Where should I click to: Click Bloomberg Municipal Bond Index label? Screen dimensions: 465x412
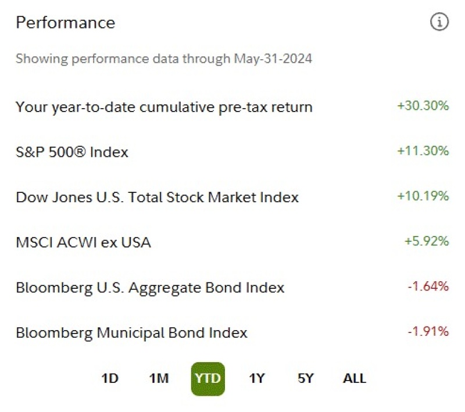coord(131,333)
